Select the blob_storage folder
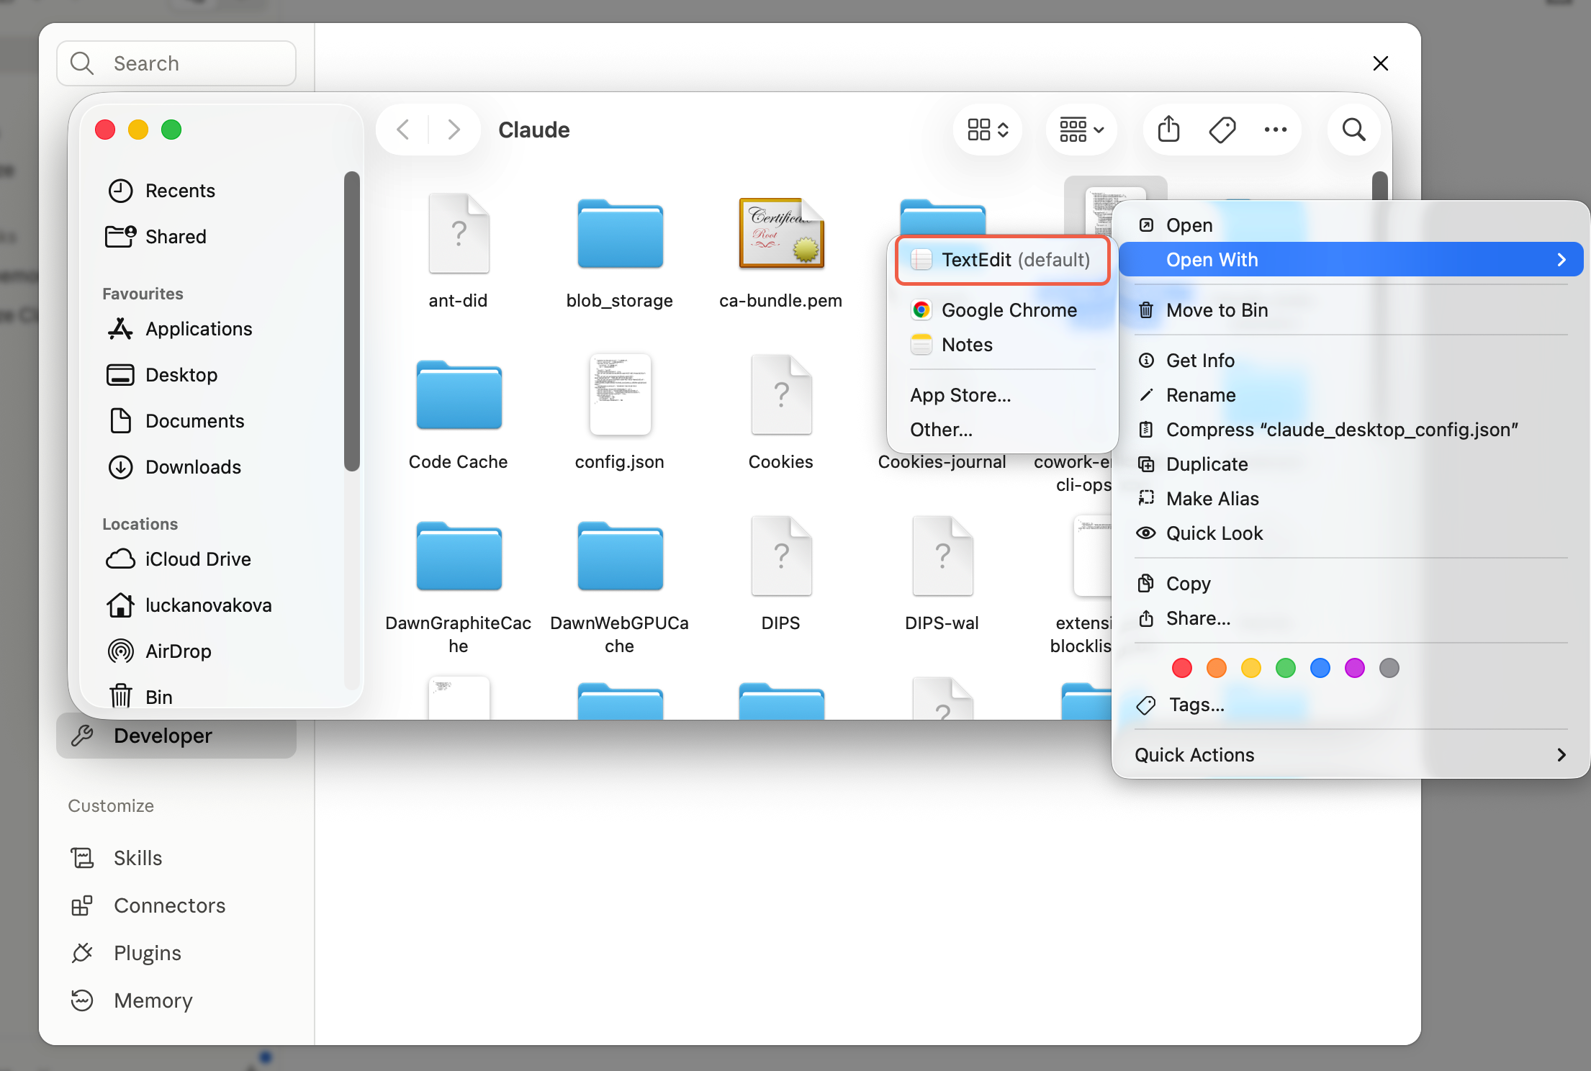This screenshot has height=1071, width=1591. coord(620,233)
